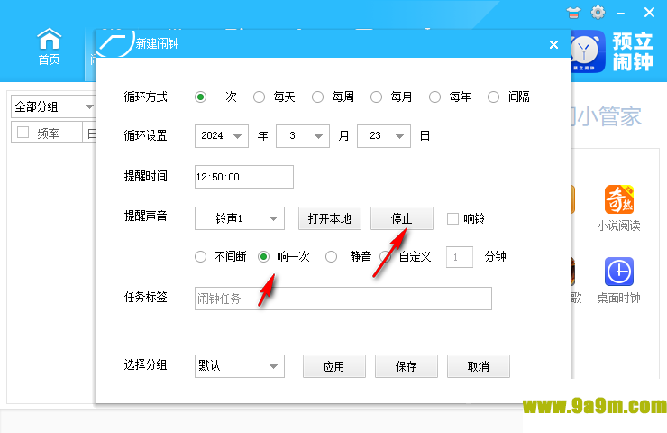Open the 默认 group dropdown
Viewport: 667px width, 433px height.
(240, 366)
